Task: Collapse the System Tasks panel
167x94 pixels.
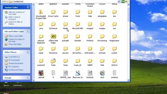Action: [x=28, y=7]
